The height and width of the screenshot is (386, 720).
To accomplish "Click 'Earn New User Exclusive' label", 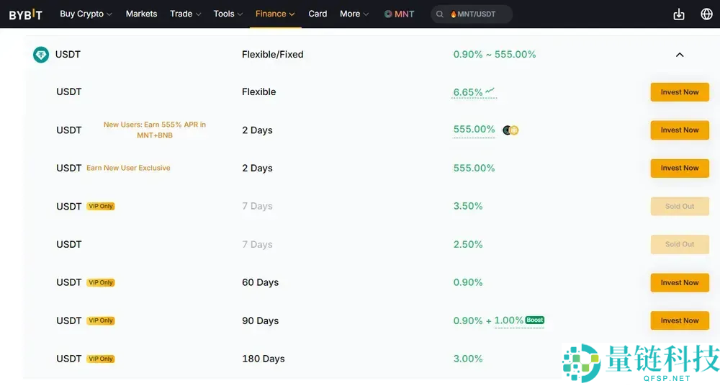I will point(129,169).
